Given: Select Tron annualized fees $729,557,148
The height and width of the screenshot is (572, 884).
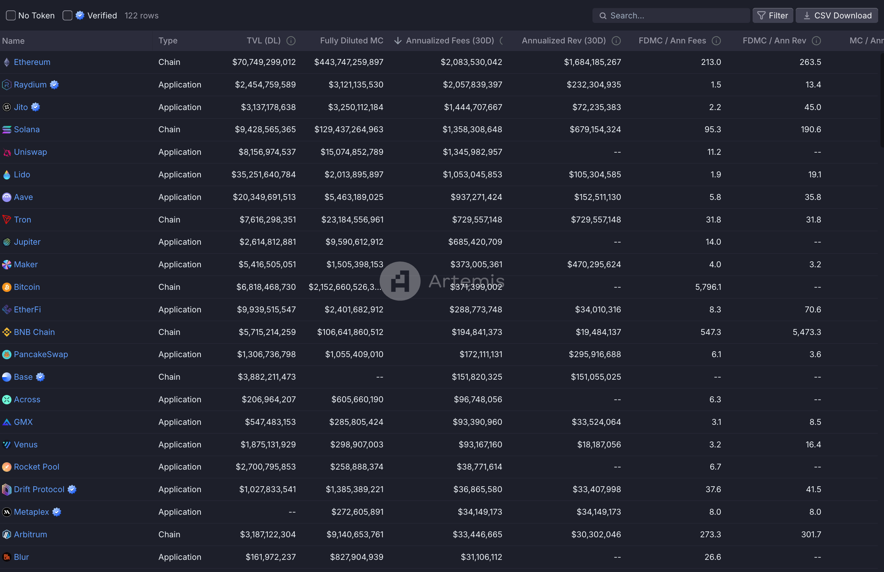Looking at the screenshot, I should tap(477, 220).
